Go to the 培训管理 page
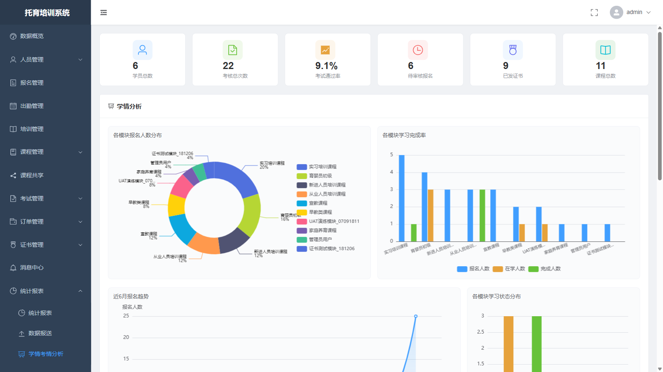The image size is (663, 372). (x=46, y=129)
